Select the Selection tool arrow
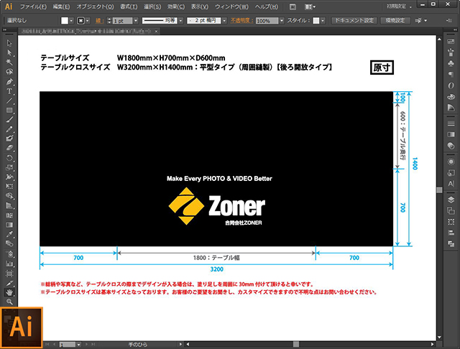This screenshot has width=460, height=349. click(x=9, y=43)
